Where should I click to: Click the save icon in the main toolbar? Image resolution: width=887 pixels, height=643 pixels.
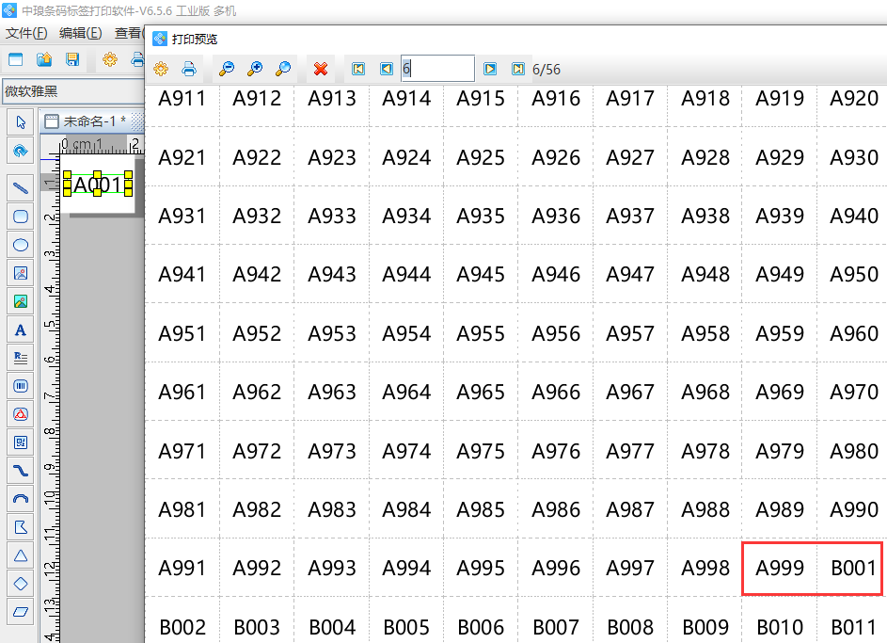point(72,59)
